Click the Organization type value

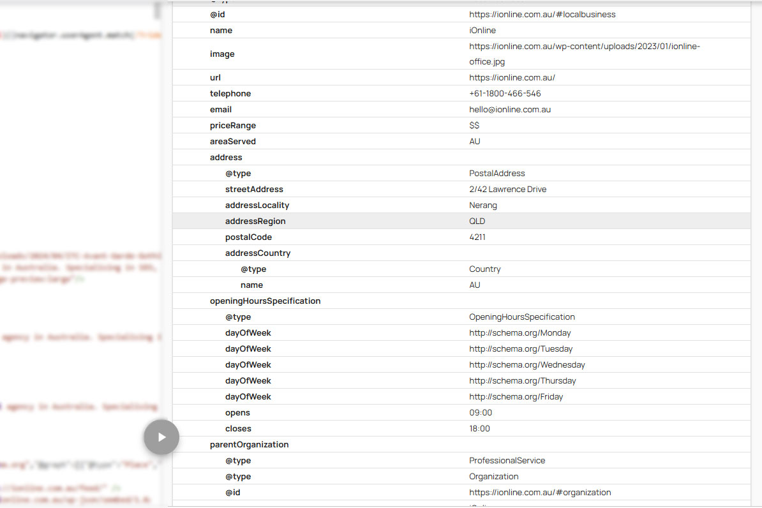(494, 476)
